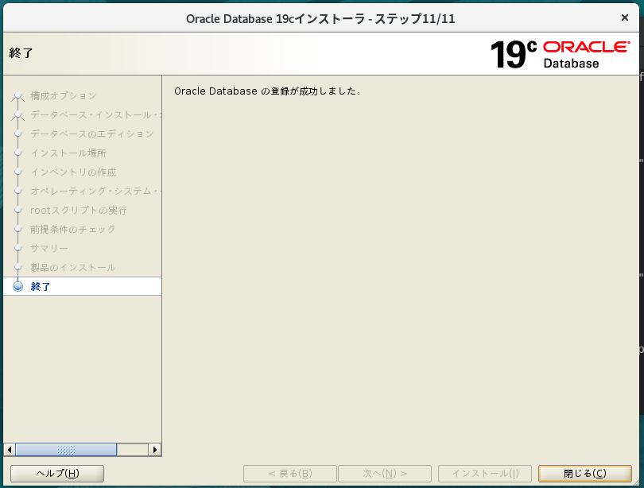The height and width of the screenshot is (488, 644).
Task: Select the データベースのエディション step
Action: click(x=92, y=134)
